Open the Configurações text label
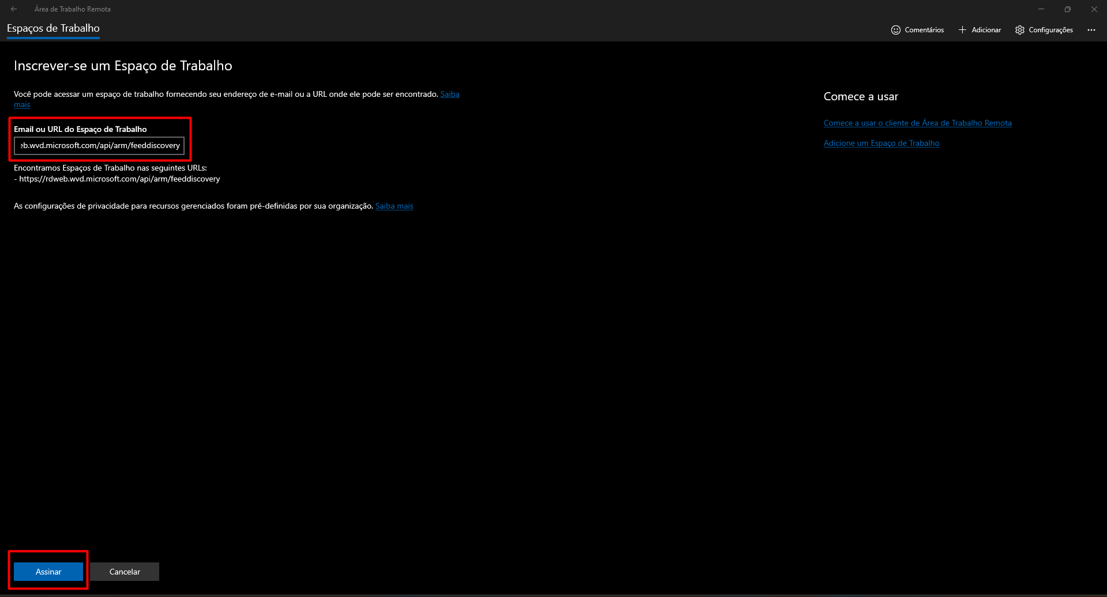 [1050, 30]
